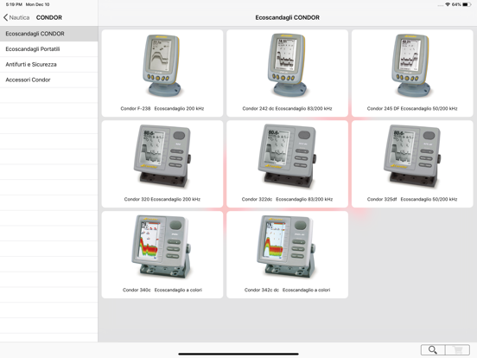477x358 pixels.
Task: Click the 'Condor 342c dc Ecoscandaglio a colori' label
Action: point(287,290)
